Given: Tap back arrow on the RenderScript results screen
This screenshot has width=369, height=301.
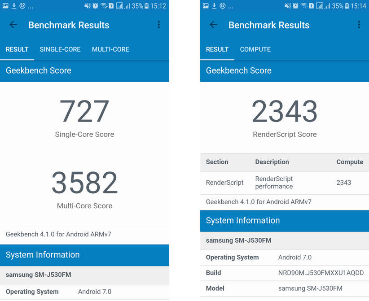Looking at the screenshot, I should click(214, 25).
